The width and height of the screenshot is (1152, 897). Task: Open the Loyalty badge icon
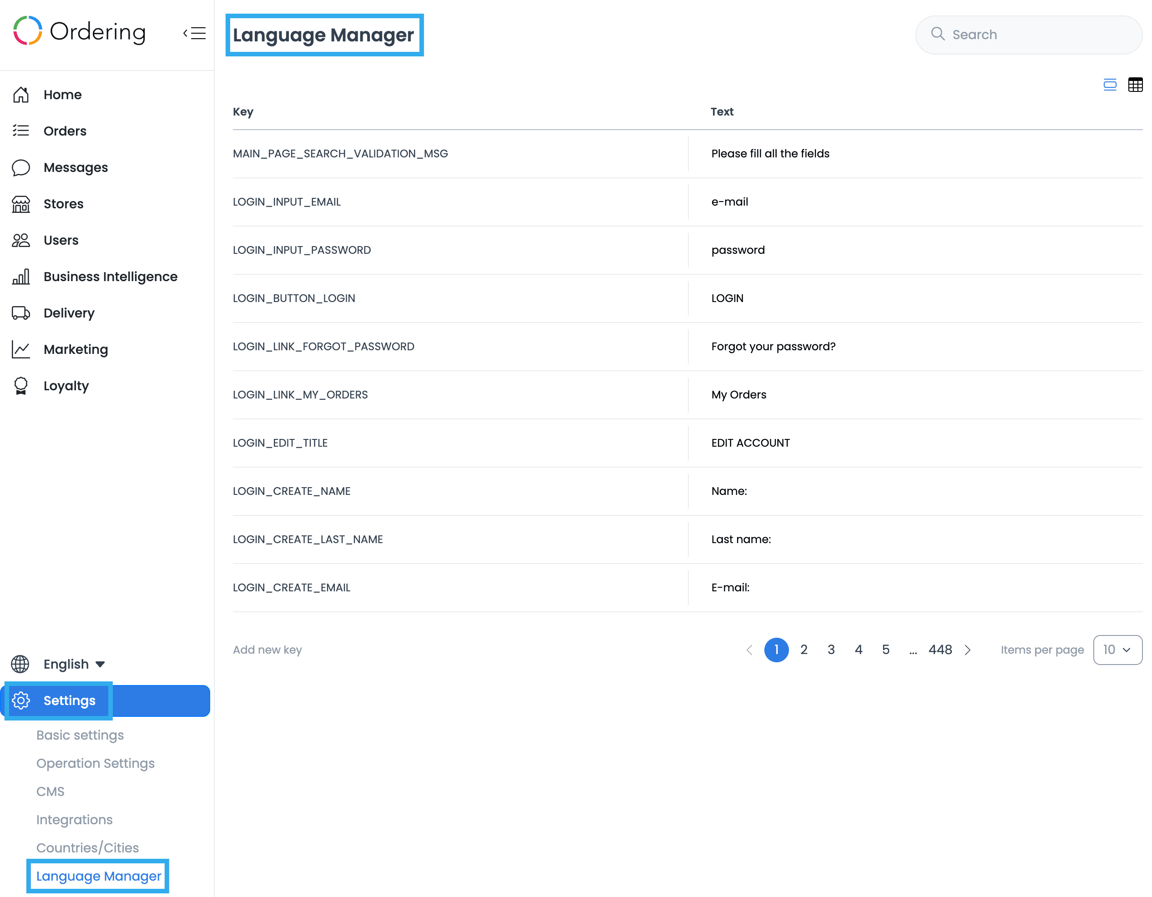21,386
